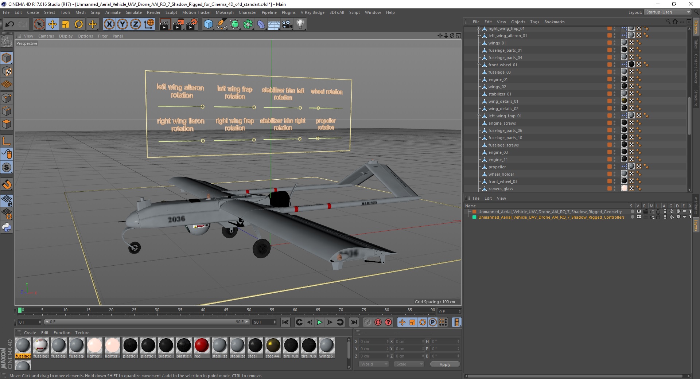Click the Deformer tool icon

[x=261, y=24]
